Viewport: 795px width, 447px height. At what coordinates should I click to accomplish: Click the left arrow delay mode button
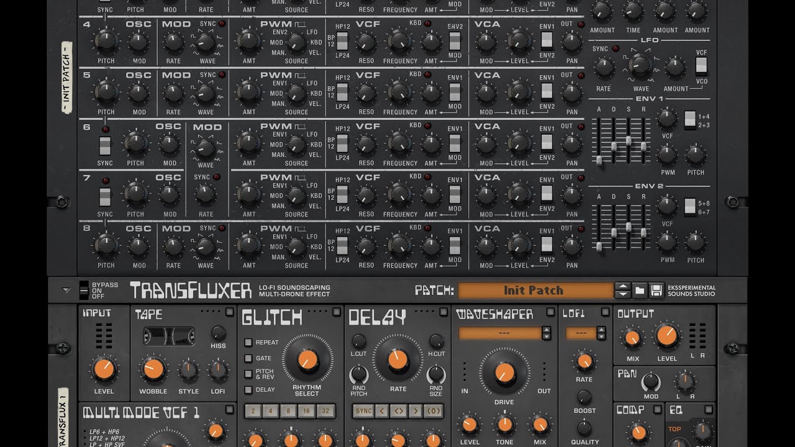tap(381, 411)
